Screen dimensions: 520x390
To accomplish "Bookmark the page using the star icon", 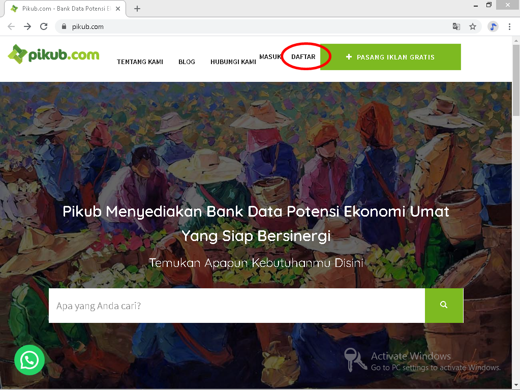I will coord(473,26).
